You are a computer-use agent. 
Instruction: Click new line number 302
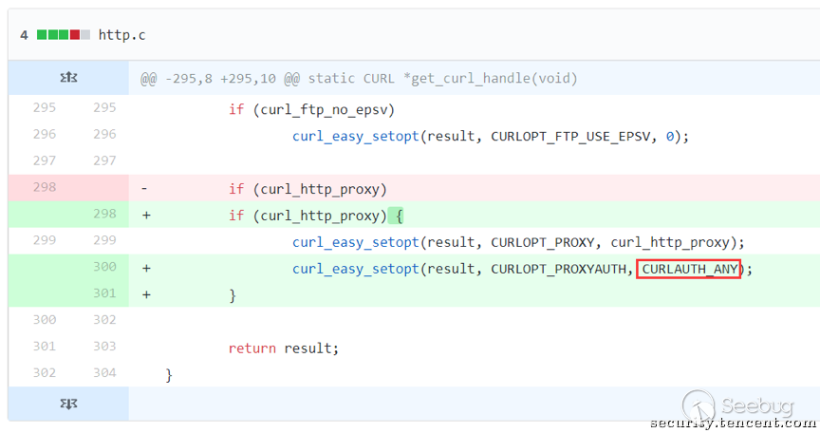pyautogui.click(x=104, y=320)
